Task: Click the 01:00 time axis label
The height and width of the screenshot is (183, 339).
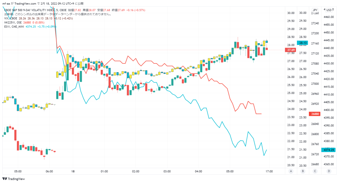Action: click(x=104, y=171)
